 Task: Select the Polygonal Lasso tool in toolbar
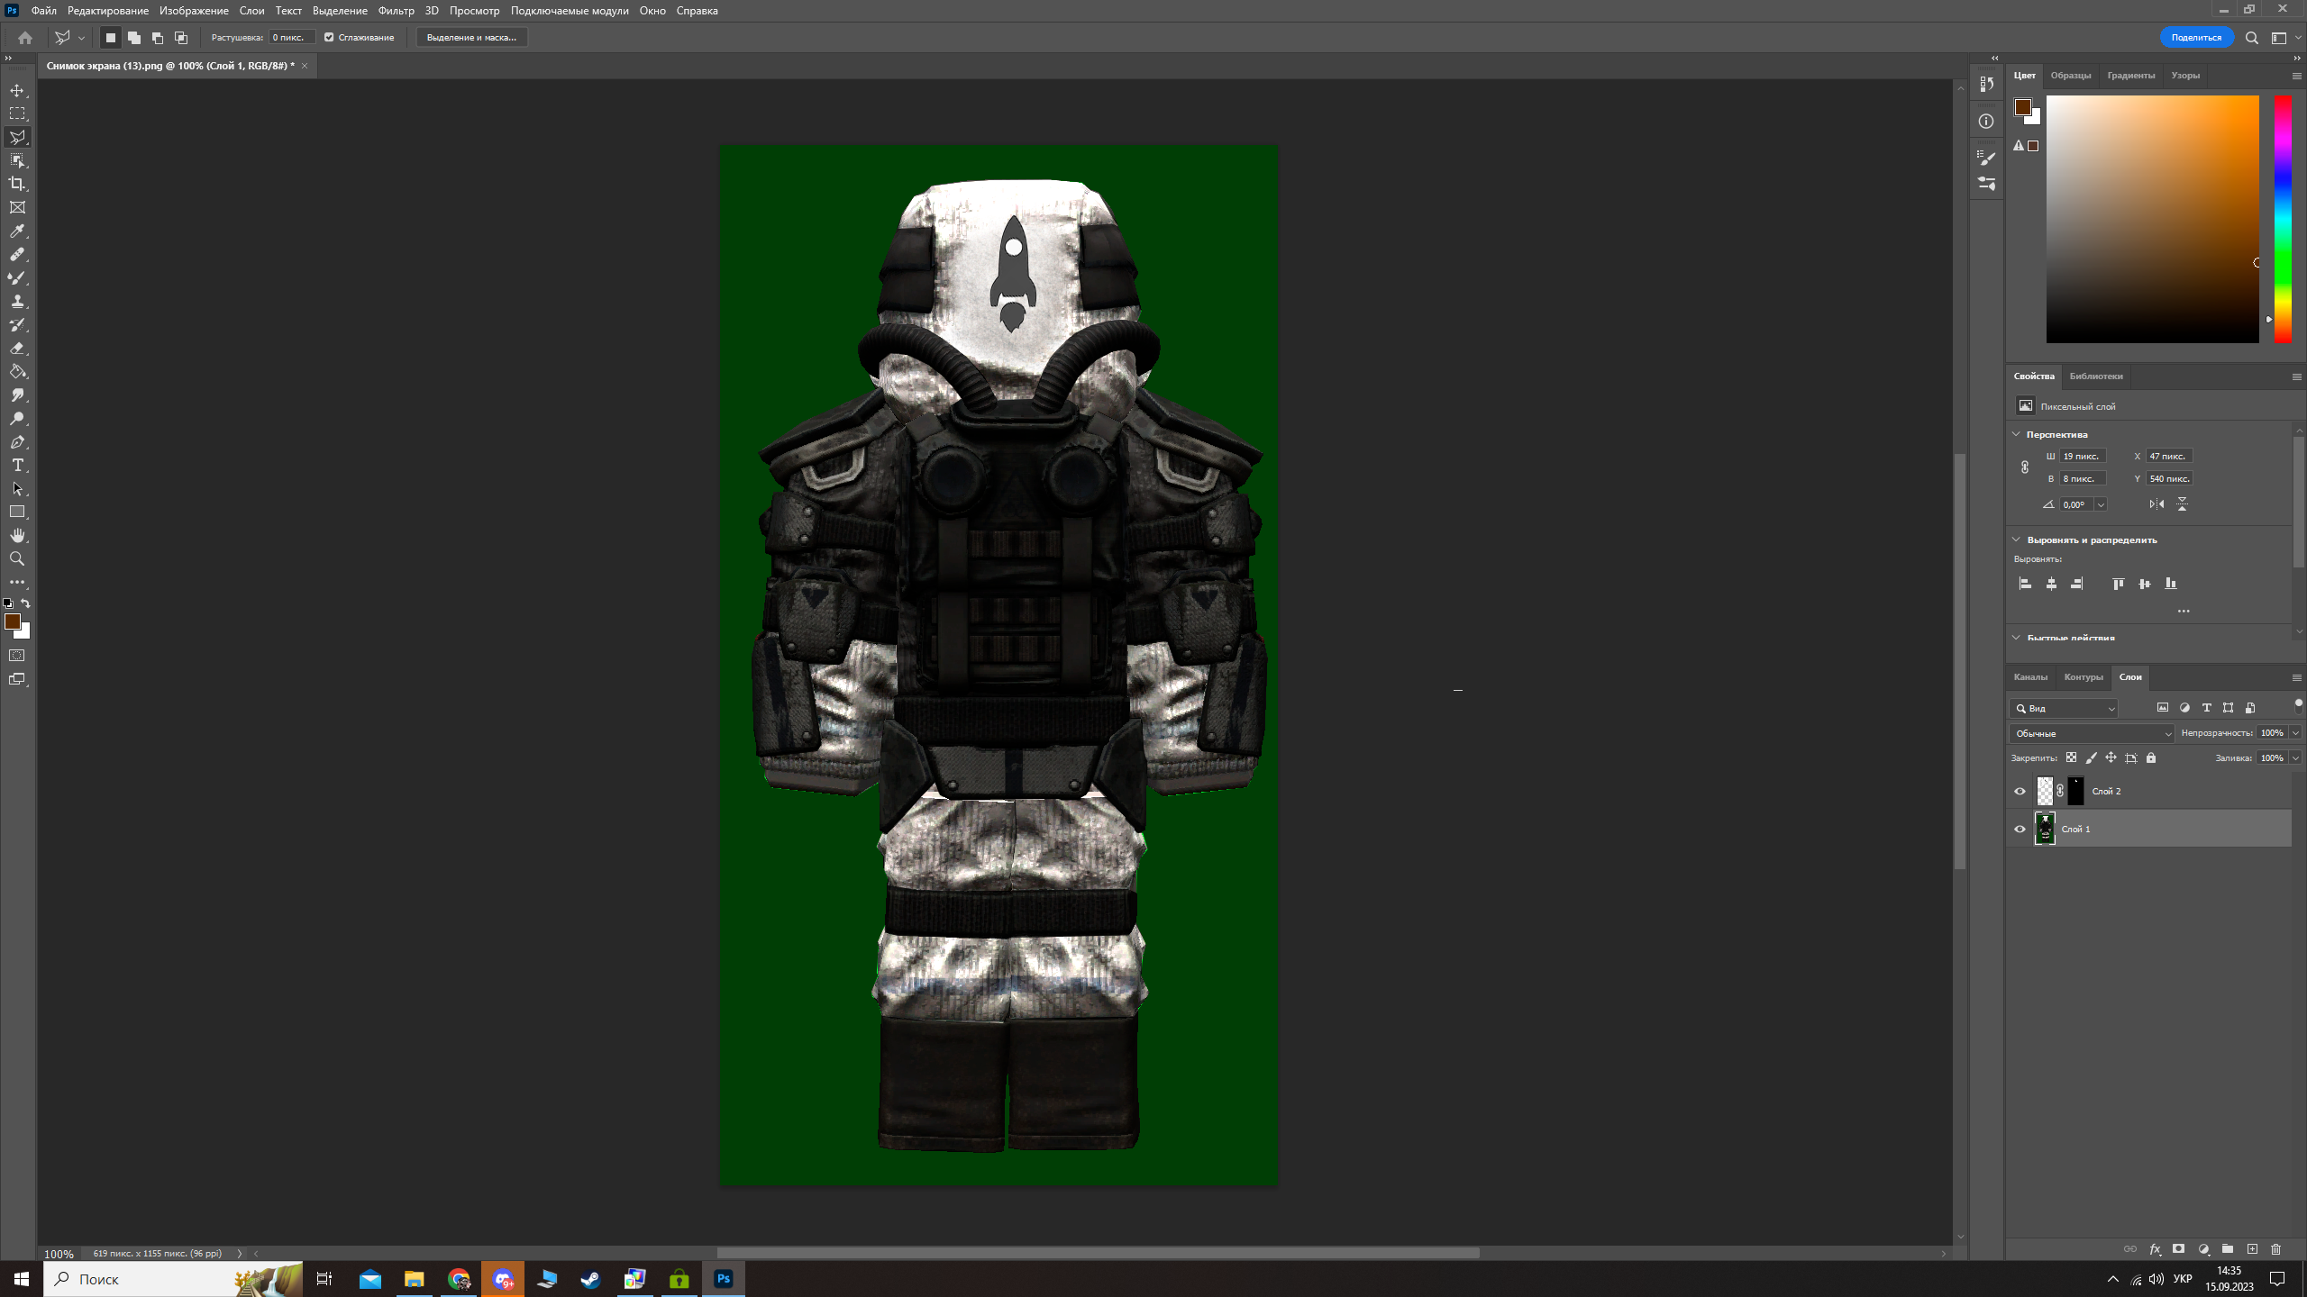click(17, 137)
